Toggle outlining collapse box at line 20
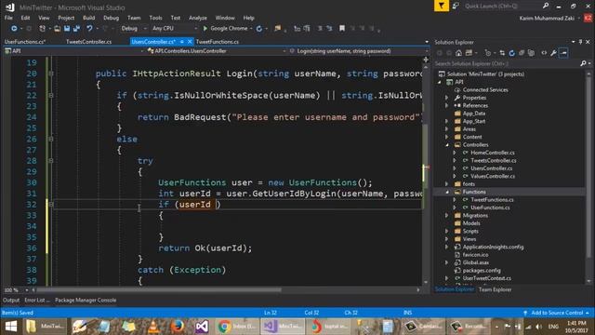 point(51,74)
